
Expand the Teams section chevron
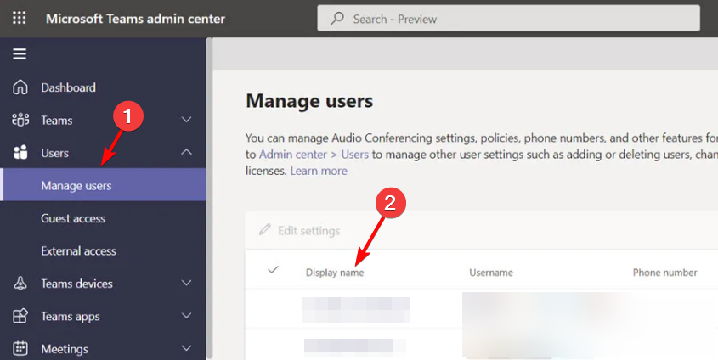[x=186, y=120]
